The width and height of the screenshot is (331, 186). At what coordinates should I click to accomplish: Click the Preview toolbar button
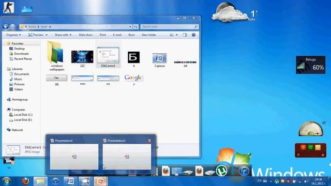(36, 35)
